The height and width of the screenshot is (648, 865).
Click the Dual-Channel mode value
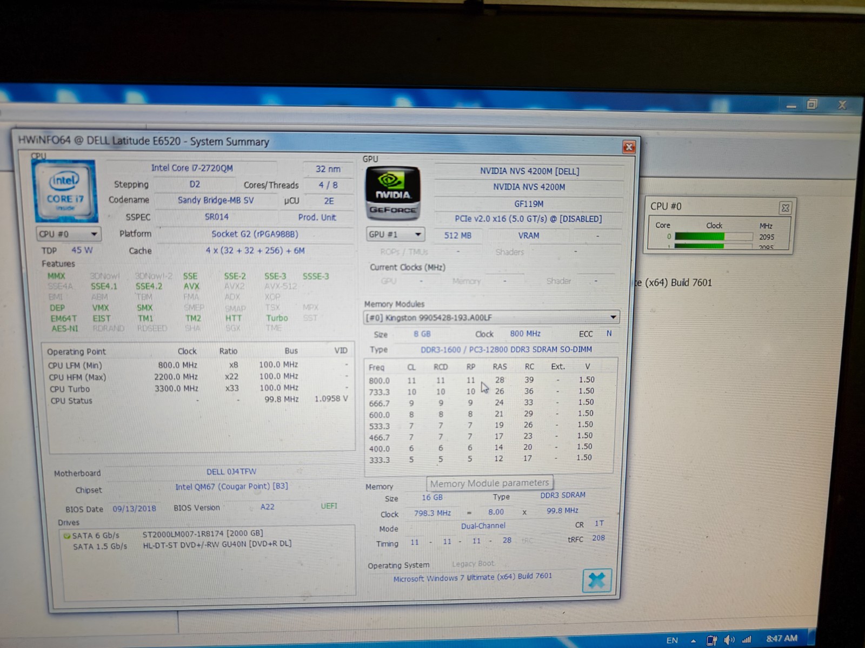(x=483, y=525)
